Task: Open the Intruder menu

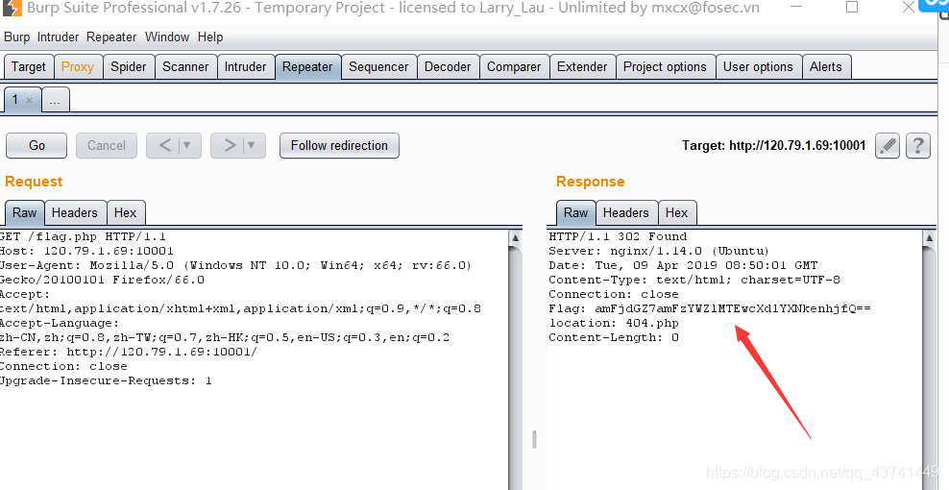Action: point(58,37)
